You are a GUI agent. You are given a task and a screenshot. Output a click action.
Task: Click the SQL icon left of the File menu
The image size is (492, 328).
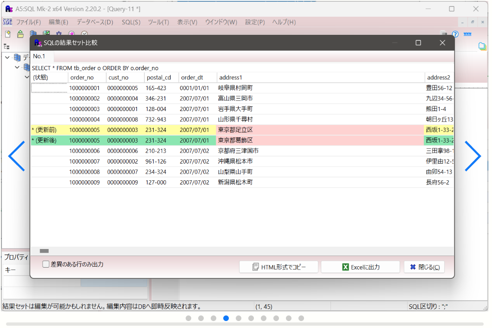pos(7,22)
